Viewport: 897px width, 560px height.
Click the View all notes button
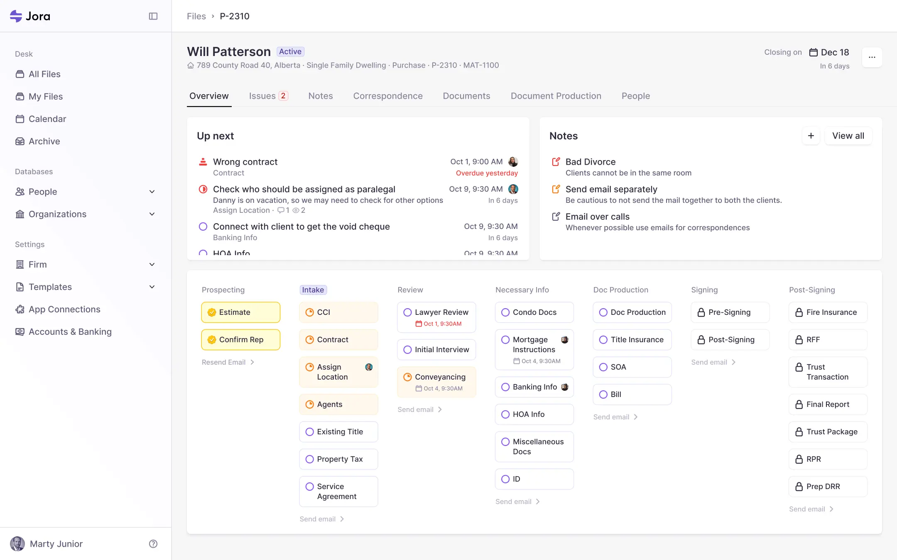(848, 136)
